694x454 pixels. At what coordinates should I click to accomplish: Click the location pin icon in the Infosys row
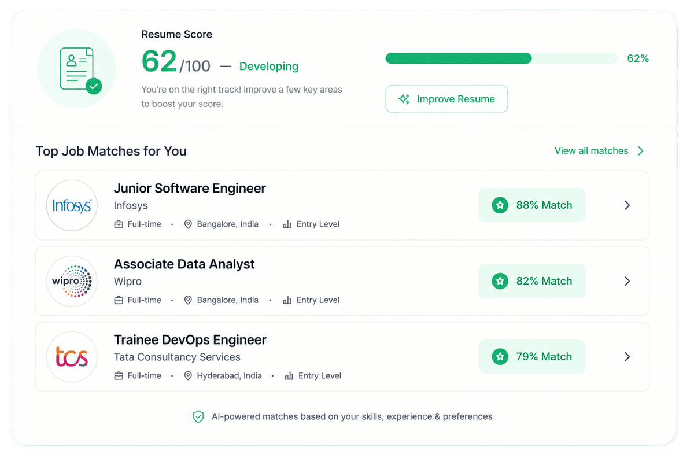[188, 224]
